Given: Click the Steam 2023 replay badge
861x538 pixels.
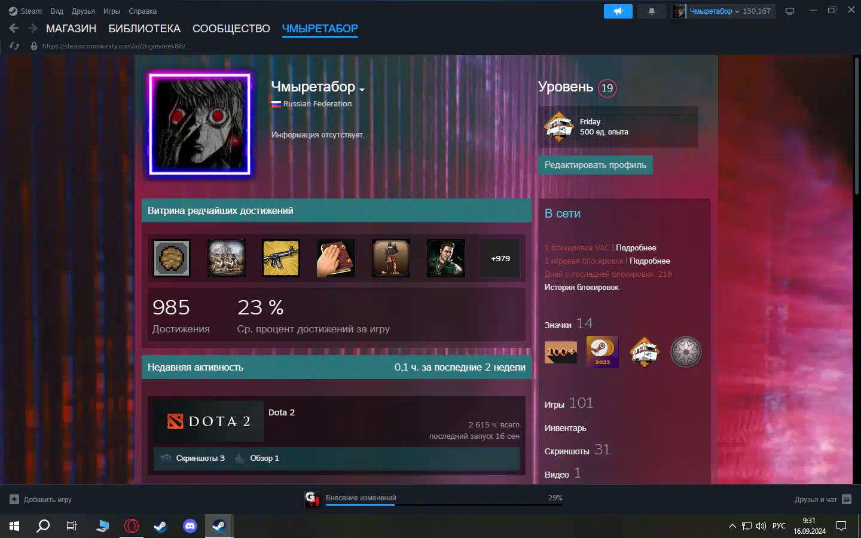Looking at the screenshot, I should click(x=603, y=352).
